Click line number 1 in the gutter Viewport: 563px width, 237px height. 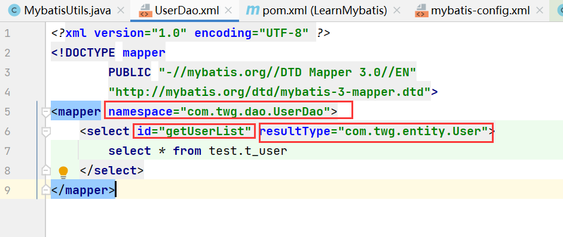point(8,33)
